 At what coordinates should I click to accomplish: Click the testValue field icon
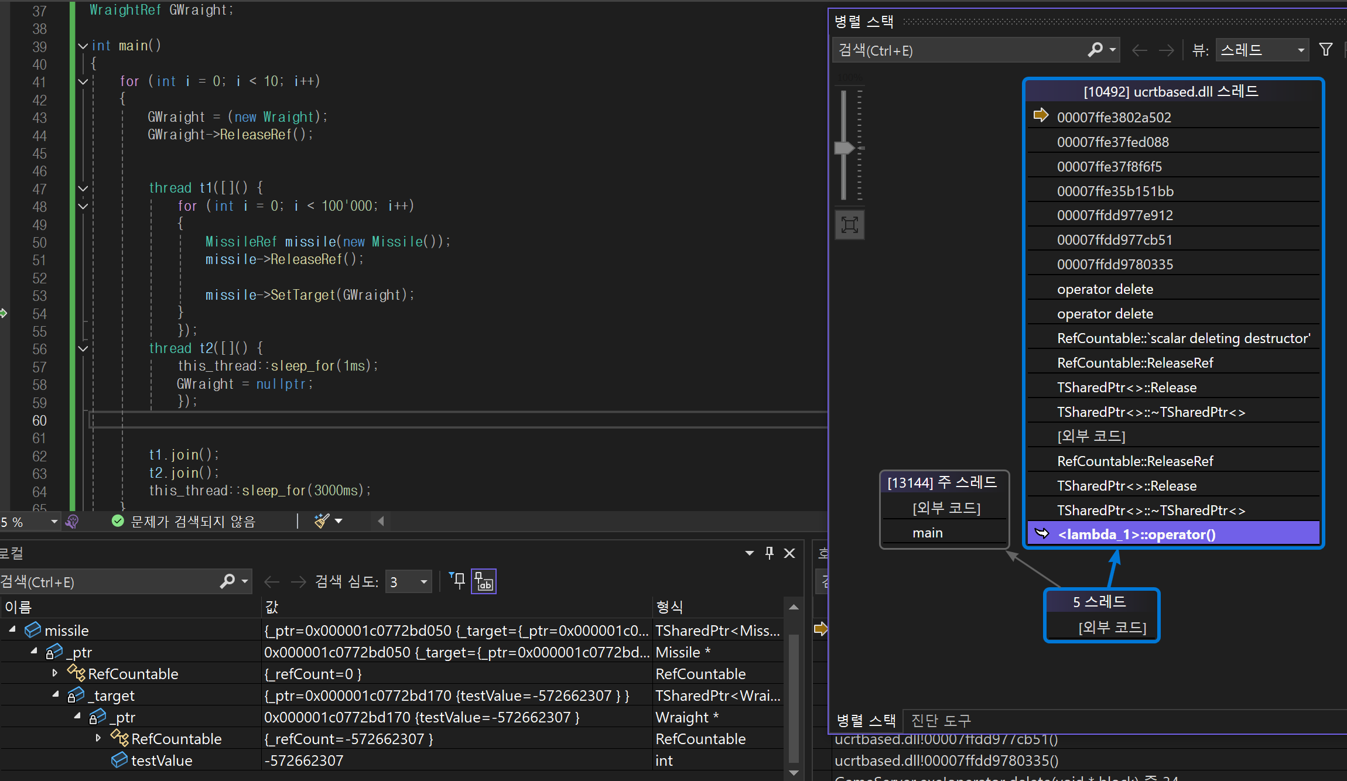119,760
